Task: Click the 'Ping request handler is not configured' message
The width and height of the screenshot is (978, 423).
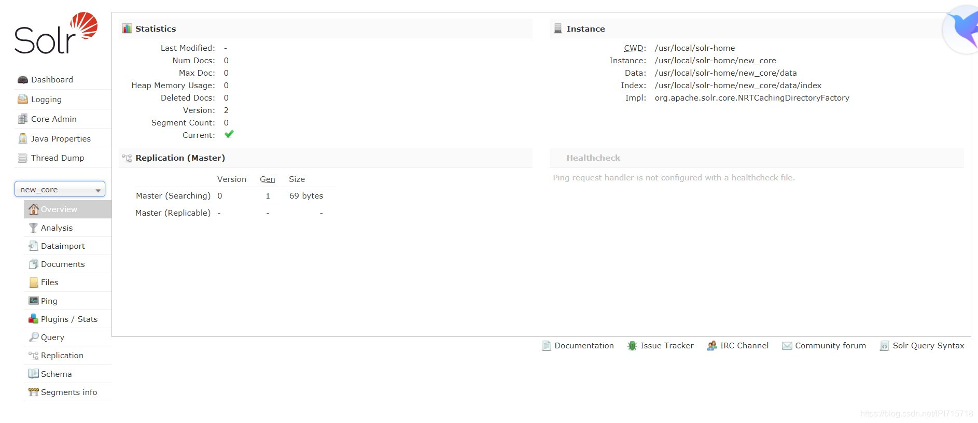Action: [674, 178]
